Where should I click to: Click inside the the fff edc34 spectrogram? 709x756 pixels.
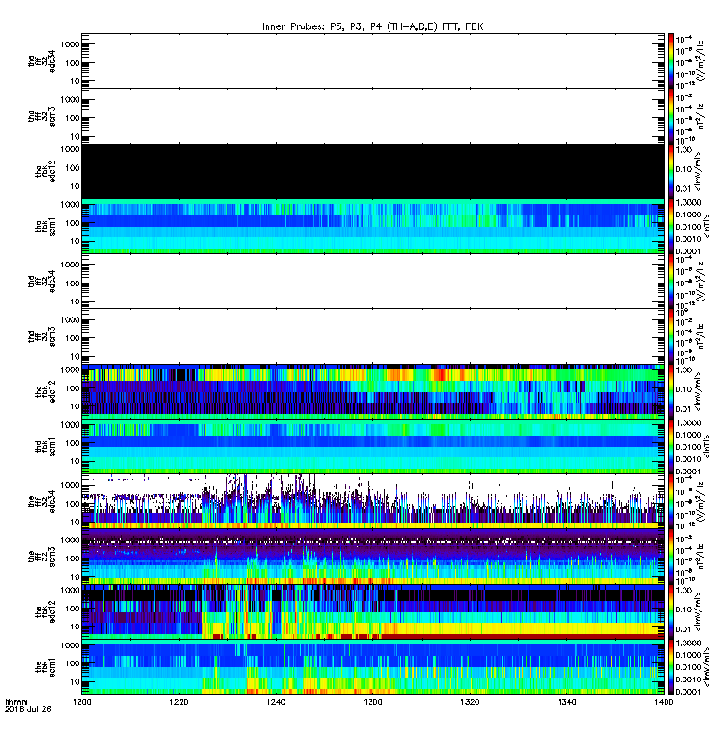pos(372,502)
